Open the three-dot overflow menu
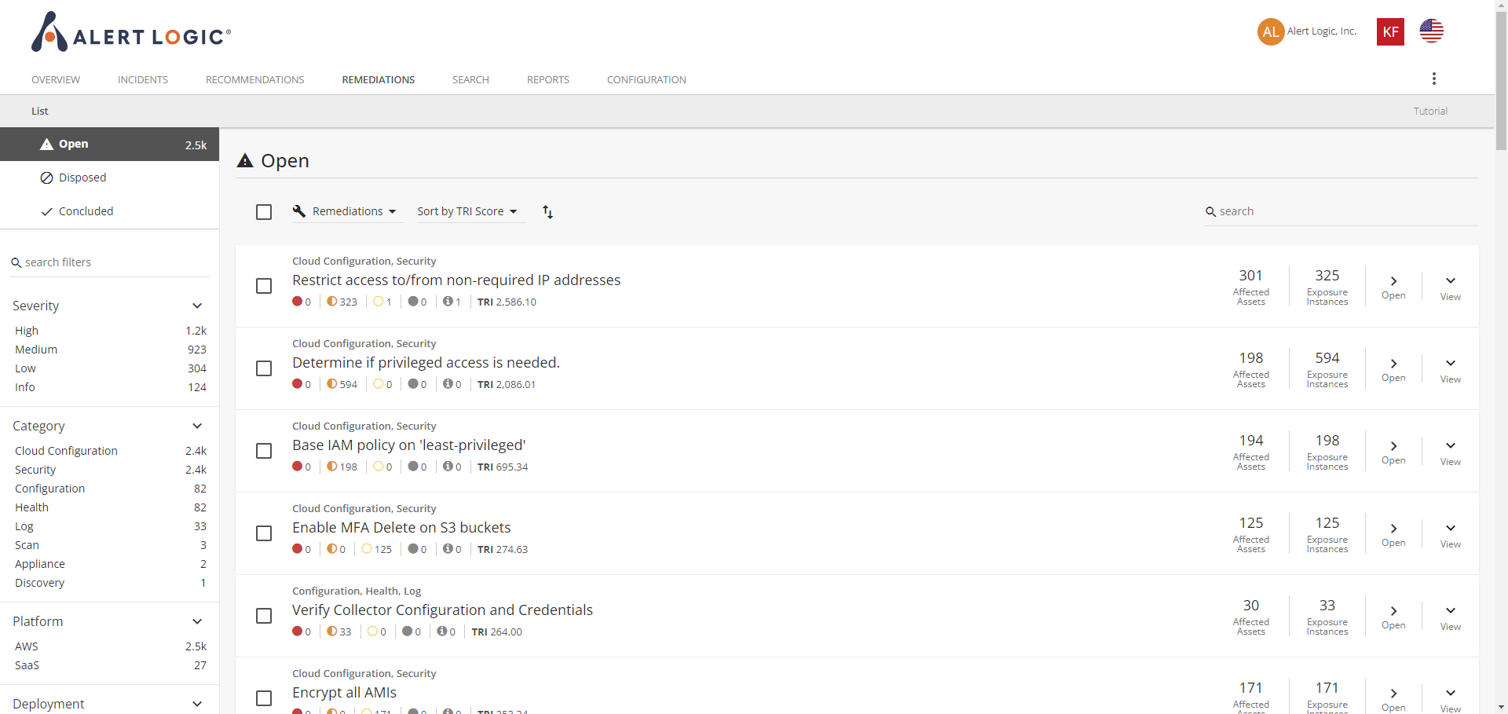 pos(1433,79)
